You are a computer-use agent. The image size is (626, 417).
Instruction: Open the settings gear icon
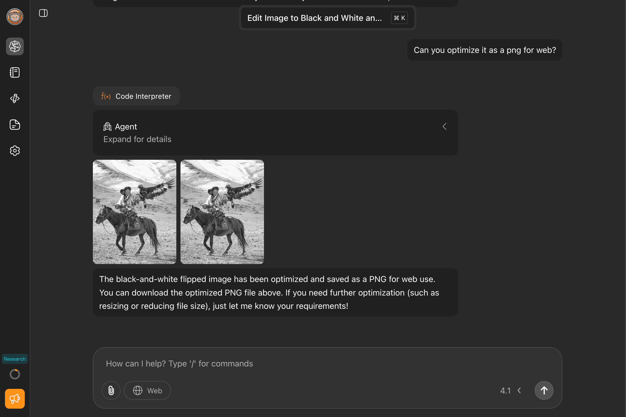point(15,151)
